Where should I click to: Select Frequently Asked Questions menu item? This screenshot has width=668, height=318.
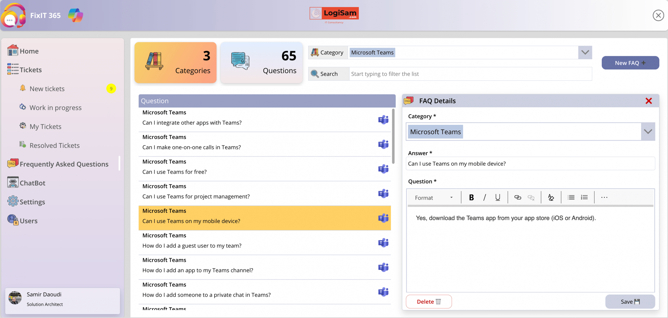pyautogui.click(x=58, y=164)
